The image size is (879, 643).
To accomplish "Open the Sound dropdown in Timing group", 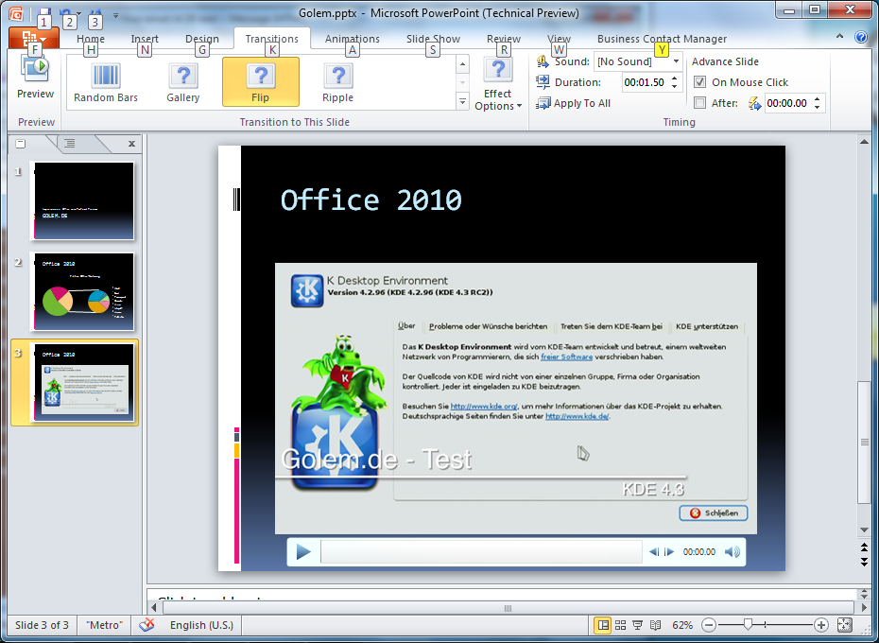I will coord(675,61).
